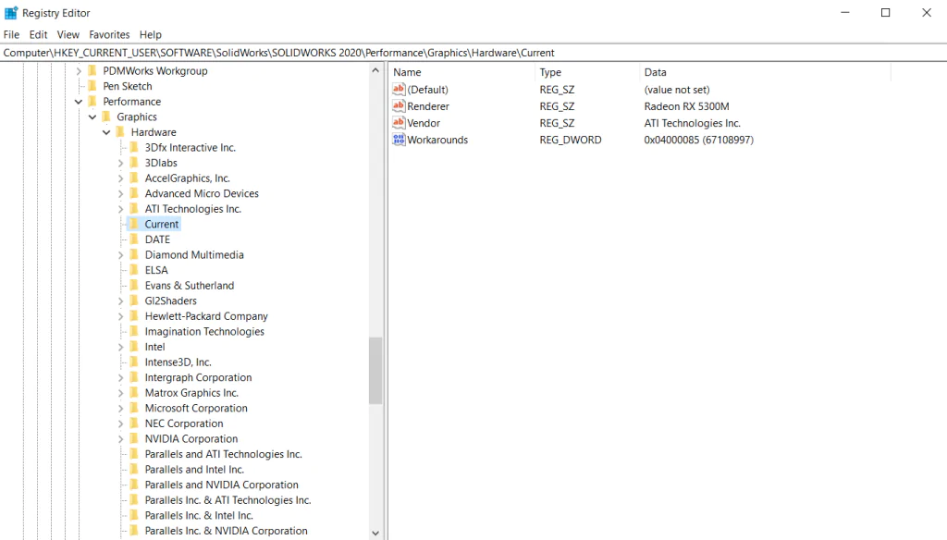
Task: Click the registry path address bar
Action: pyautogui.click(x=473, y=53)
